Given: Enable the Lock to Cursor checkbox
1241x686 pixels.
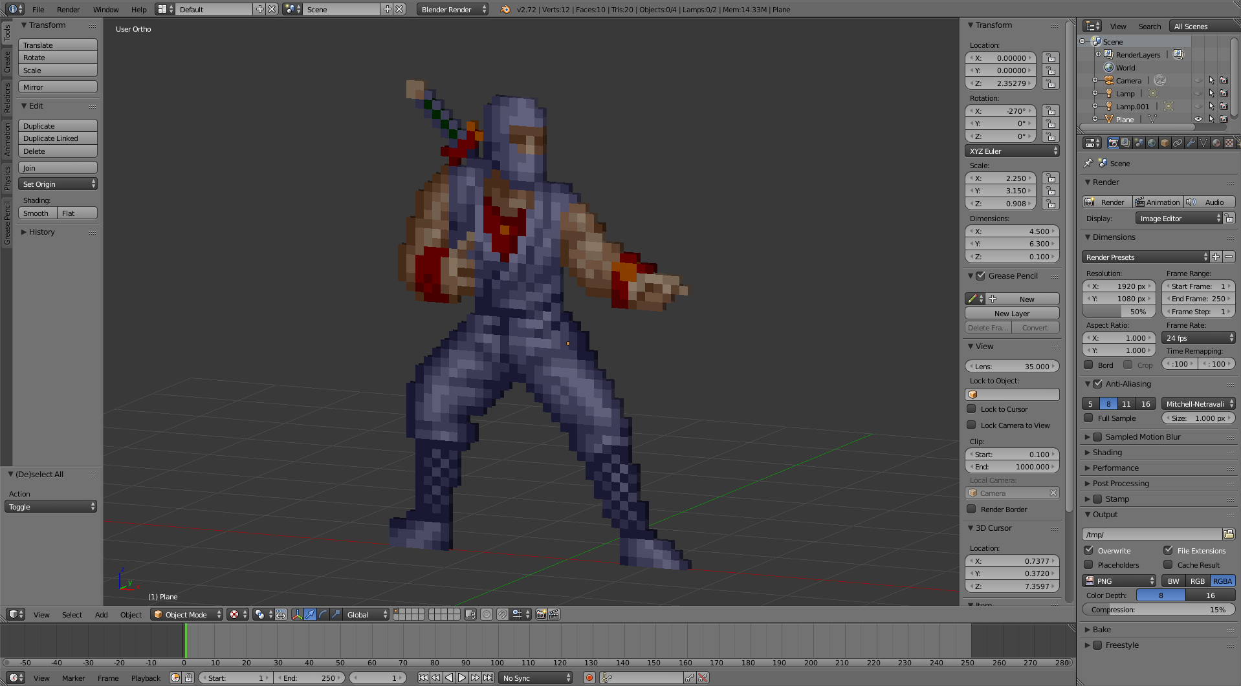Looking at the screenshot, I should (x=971, y=409).
